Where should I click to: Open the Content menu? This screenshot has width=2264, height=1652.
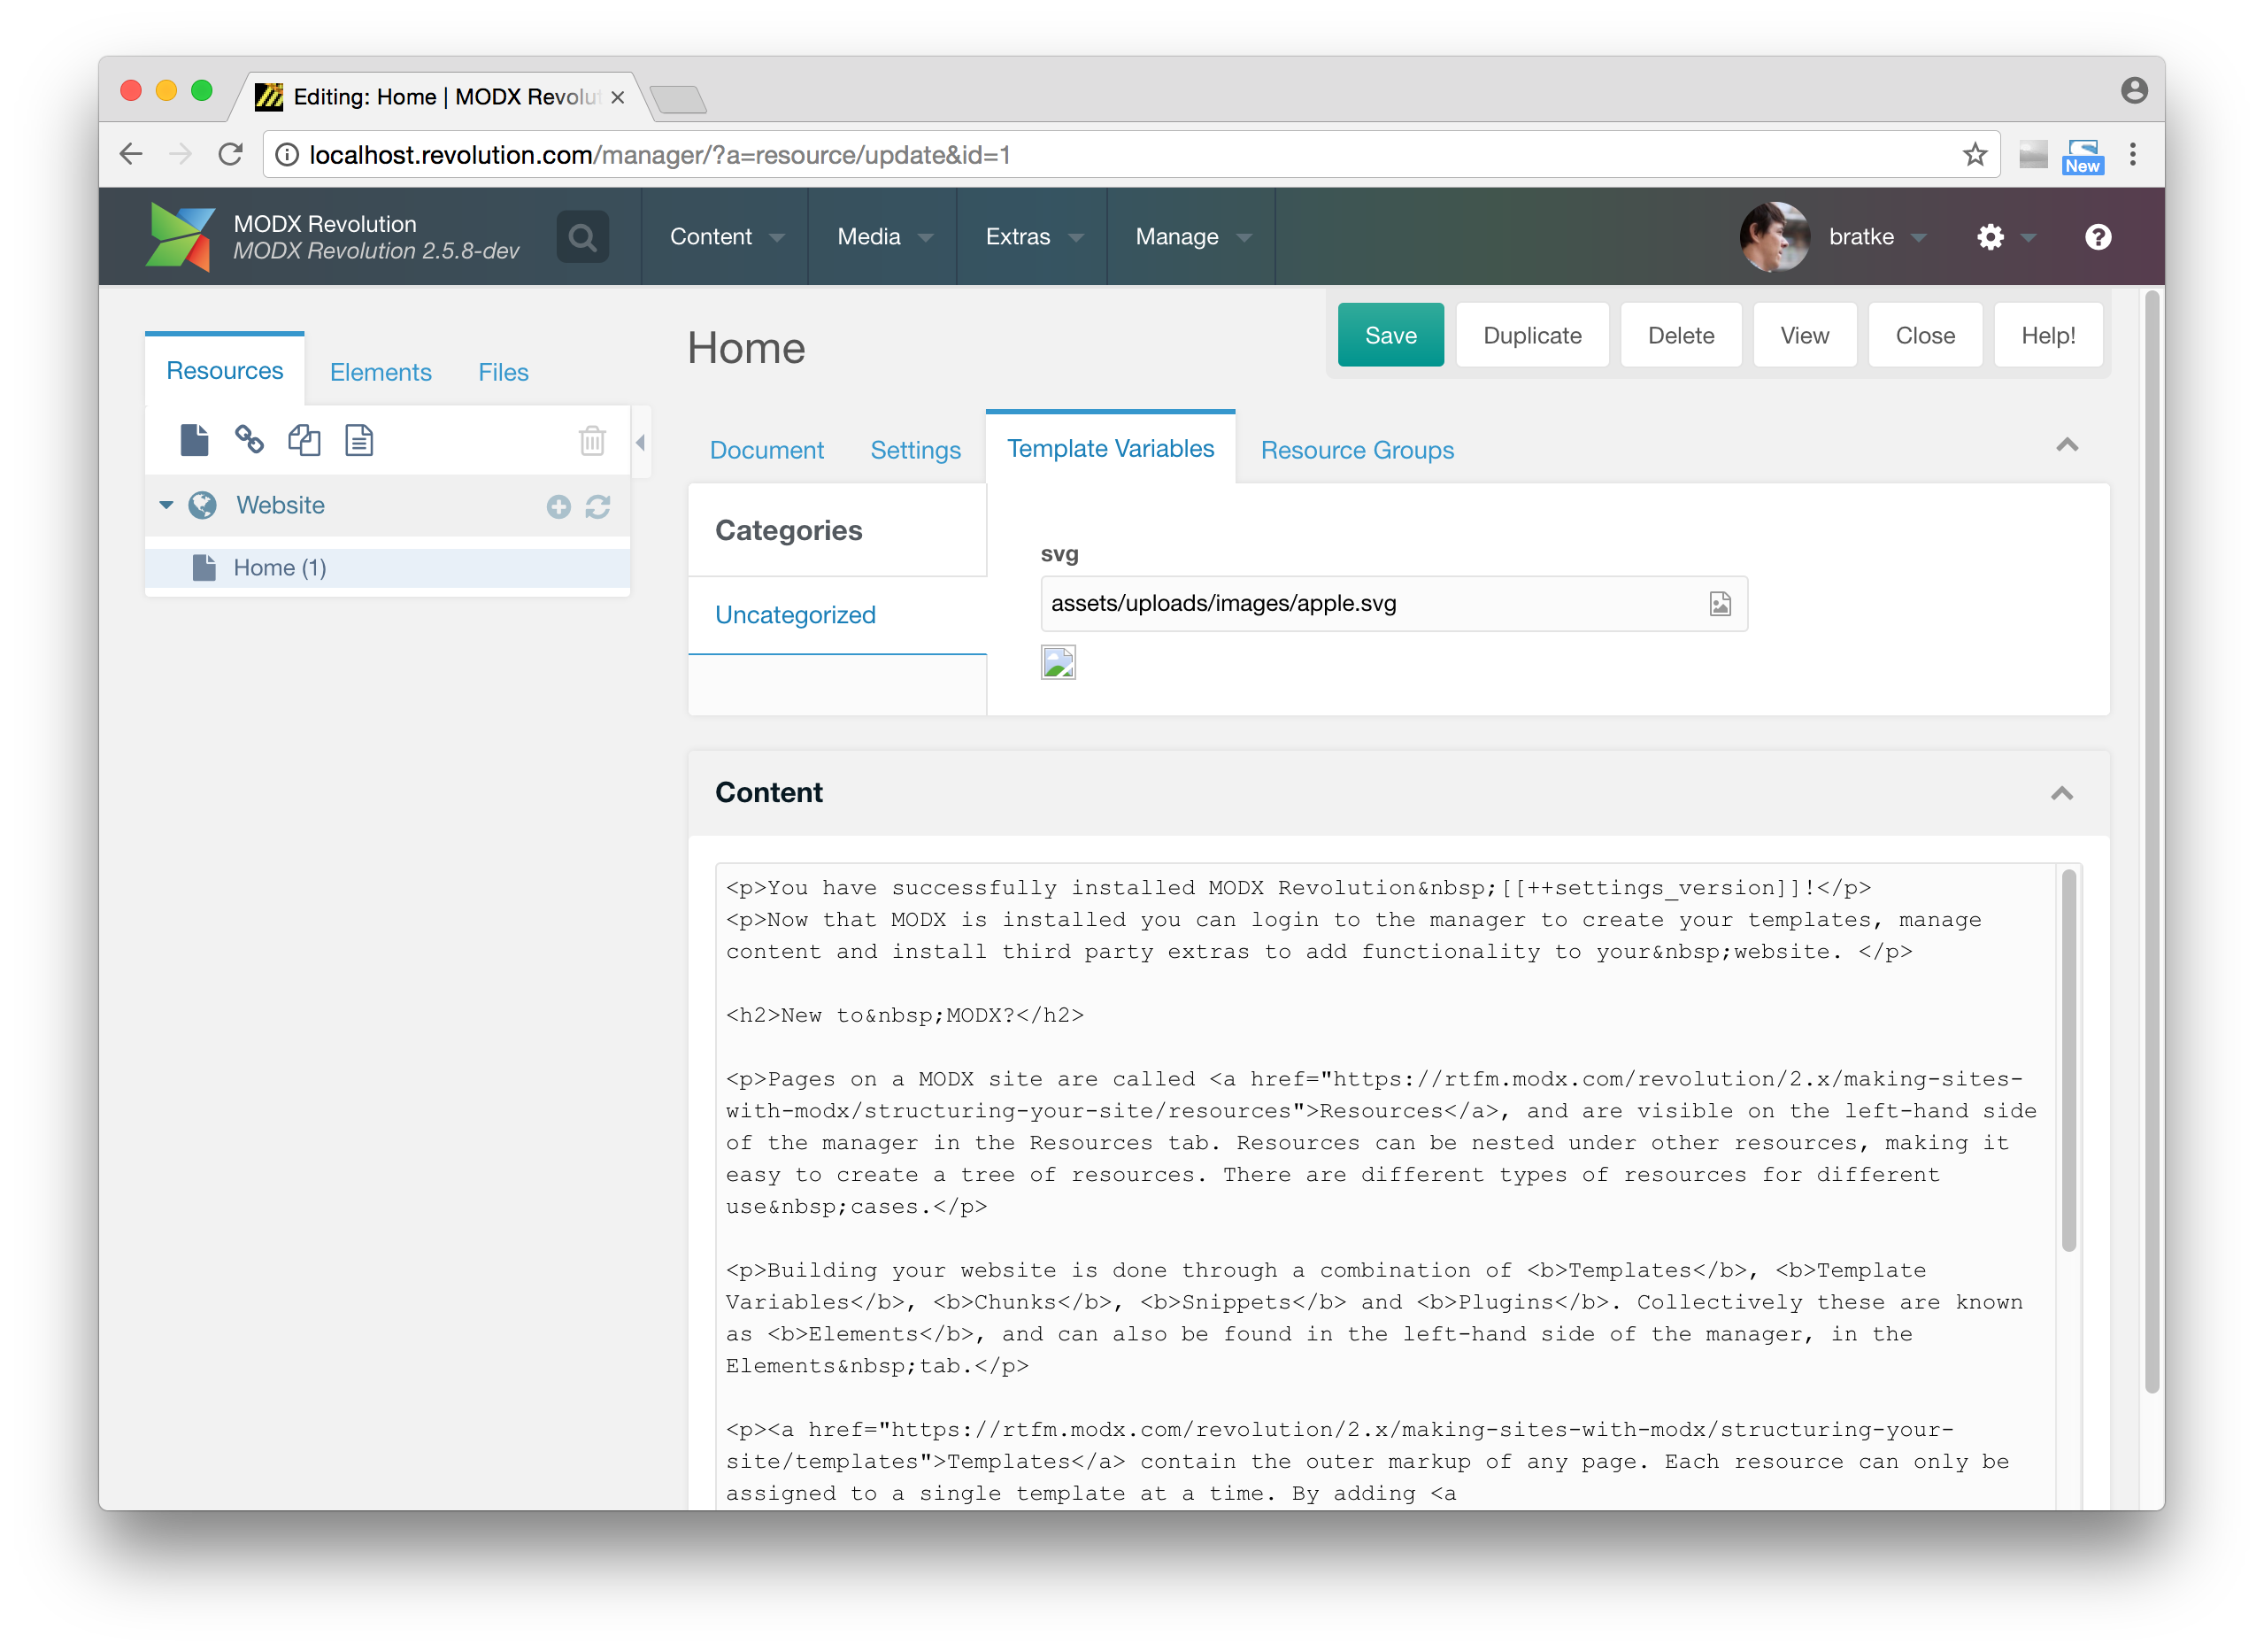click(726, 237)
